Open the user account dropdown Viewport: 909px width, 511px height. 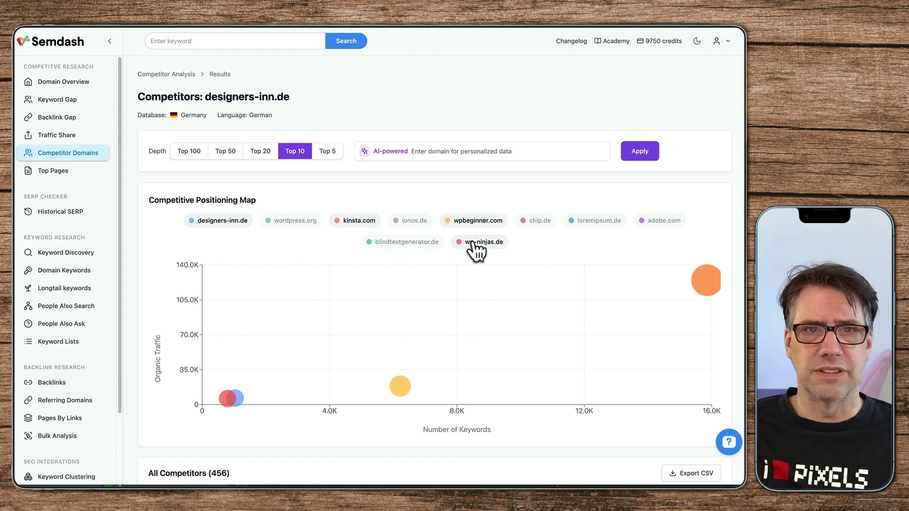coord(722,41)
